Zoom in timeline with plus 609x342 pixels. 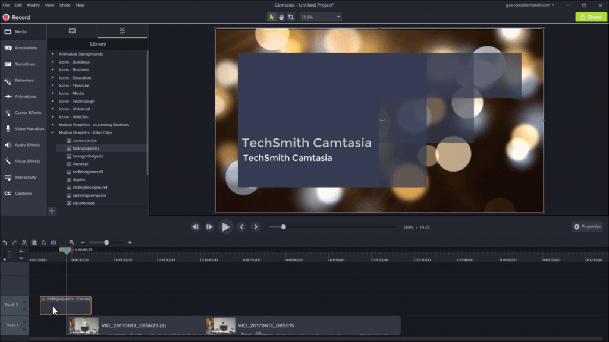tap(130, 243)
